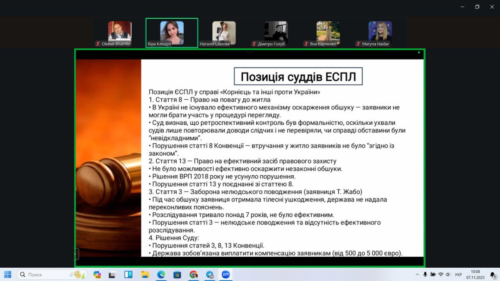Select Maryna Haidar's participant video thumbnail
The height and width of the screenshot is (281, 500).
click(x=380, y=33)
